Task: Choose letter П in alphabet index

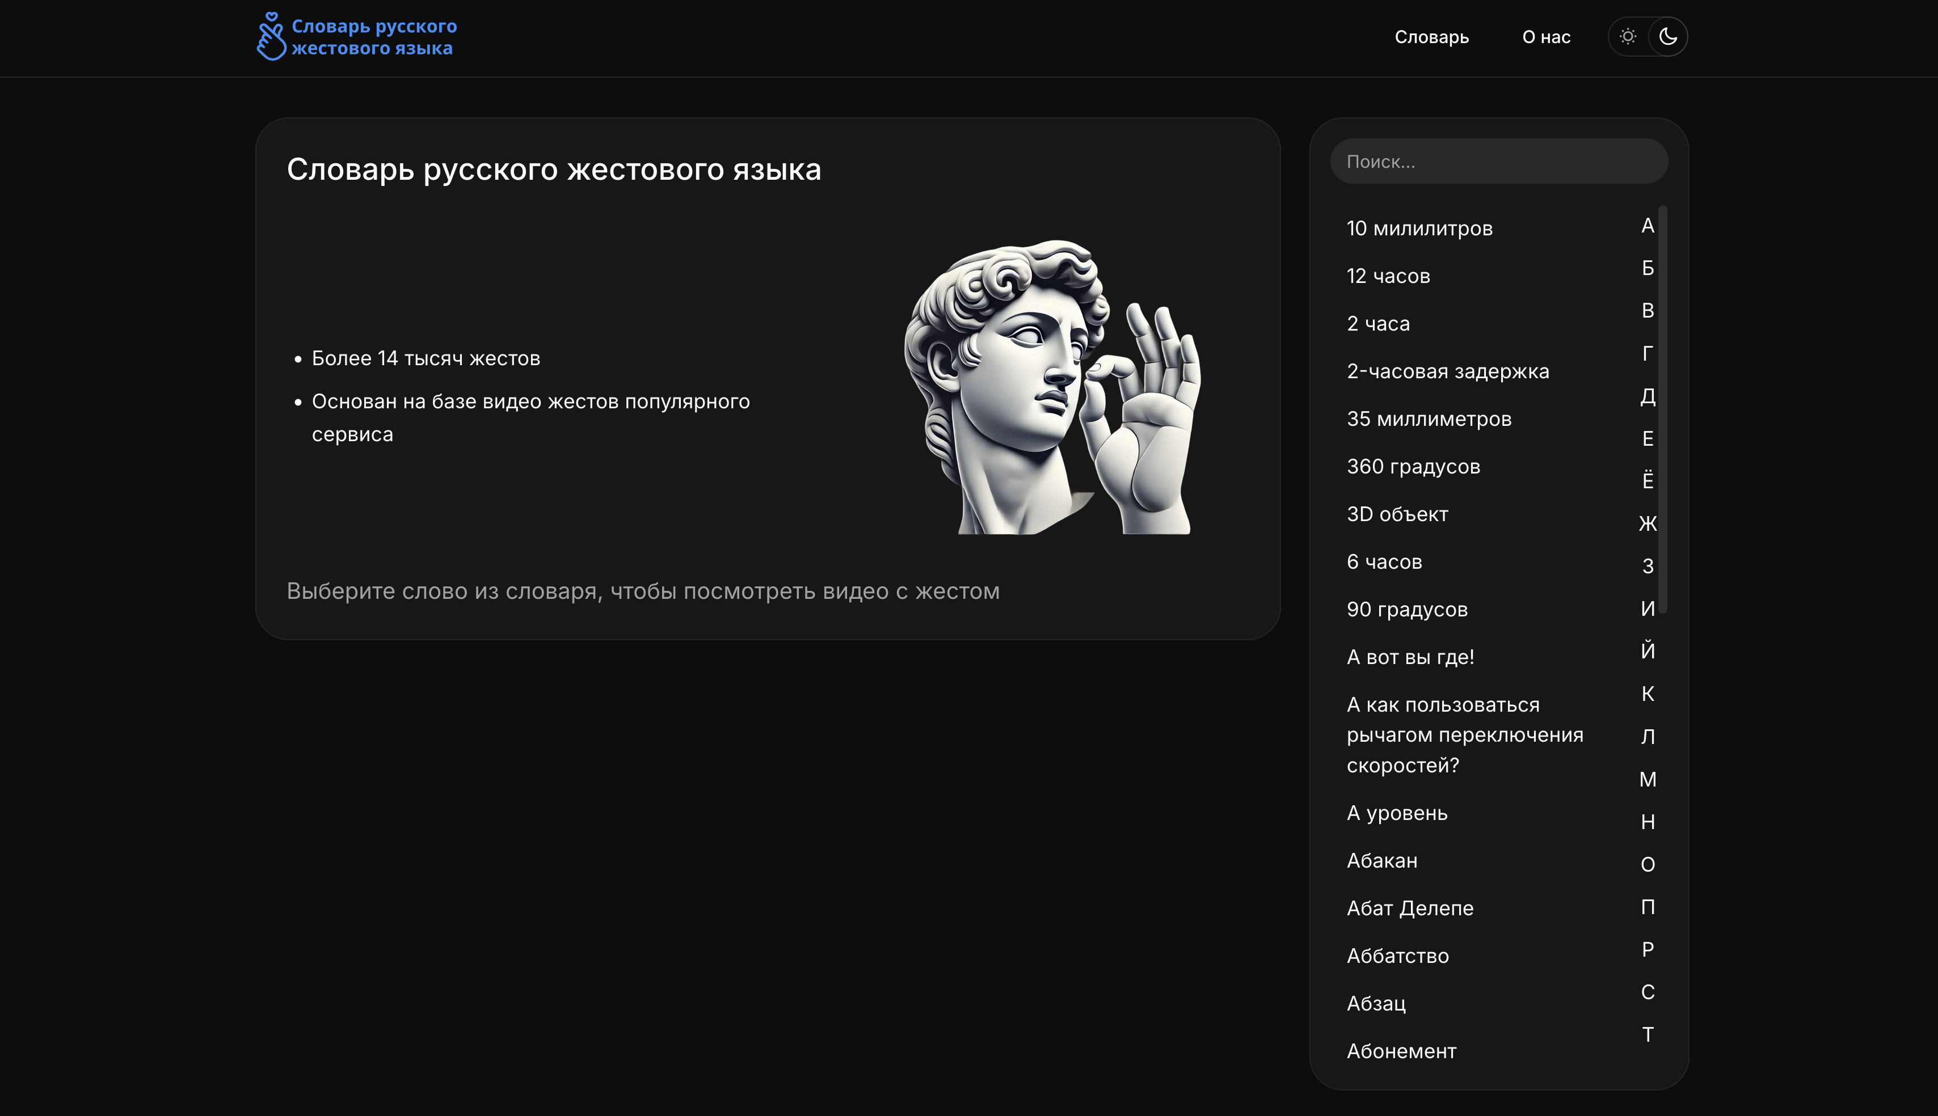Action: tap(1648, 907)
